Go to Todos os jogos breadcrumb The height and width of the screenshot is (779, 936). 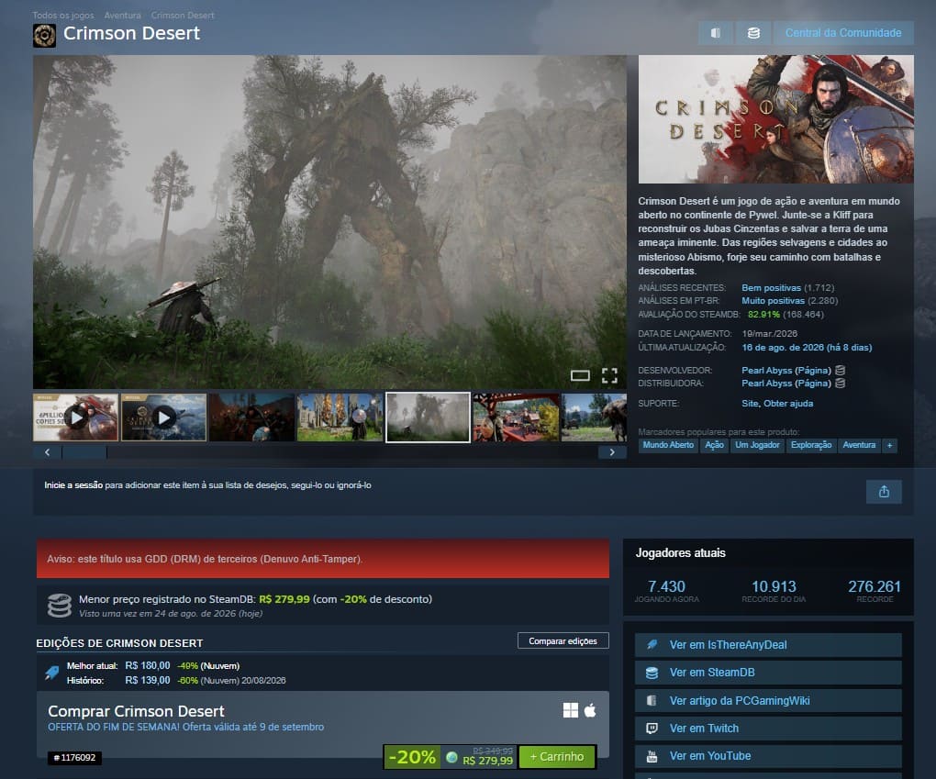point(63,15)
